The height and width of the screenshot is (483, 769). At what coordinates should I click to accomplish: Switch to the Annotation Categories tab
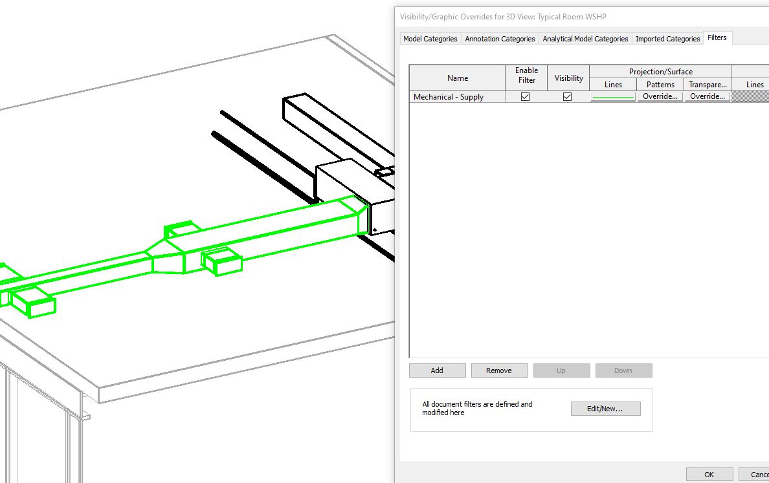(x=500, y=39)
